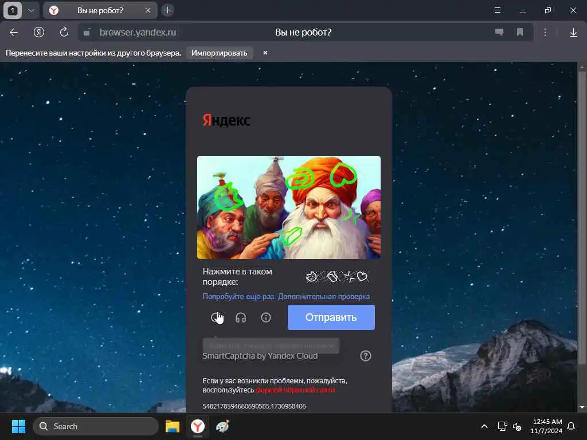The image size is (587, 440).
Task: Open the Paint app taskbar icon
Action: tap(223, 426)
